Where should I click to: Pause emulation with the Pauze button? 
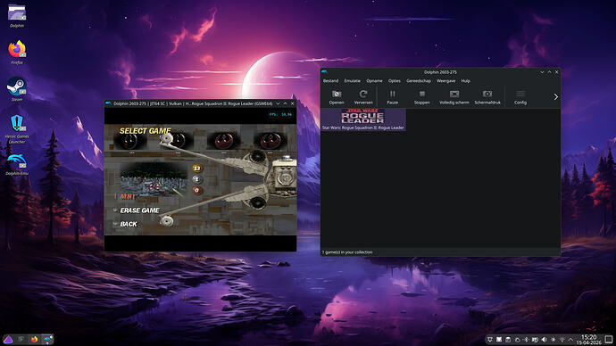pos(392,97)
